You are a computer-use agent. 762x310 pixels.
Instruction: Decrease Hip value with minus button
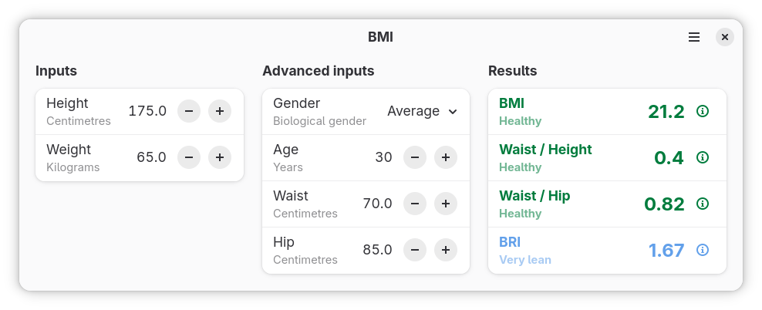[x=414, y=250]
